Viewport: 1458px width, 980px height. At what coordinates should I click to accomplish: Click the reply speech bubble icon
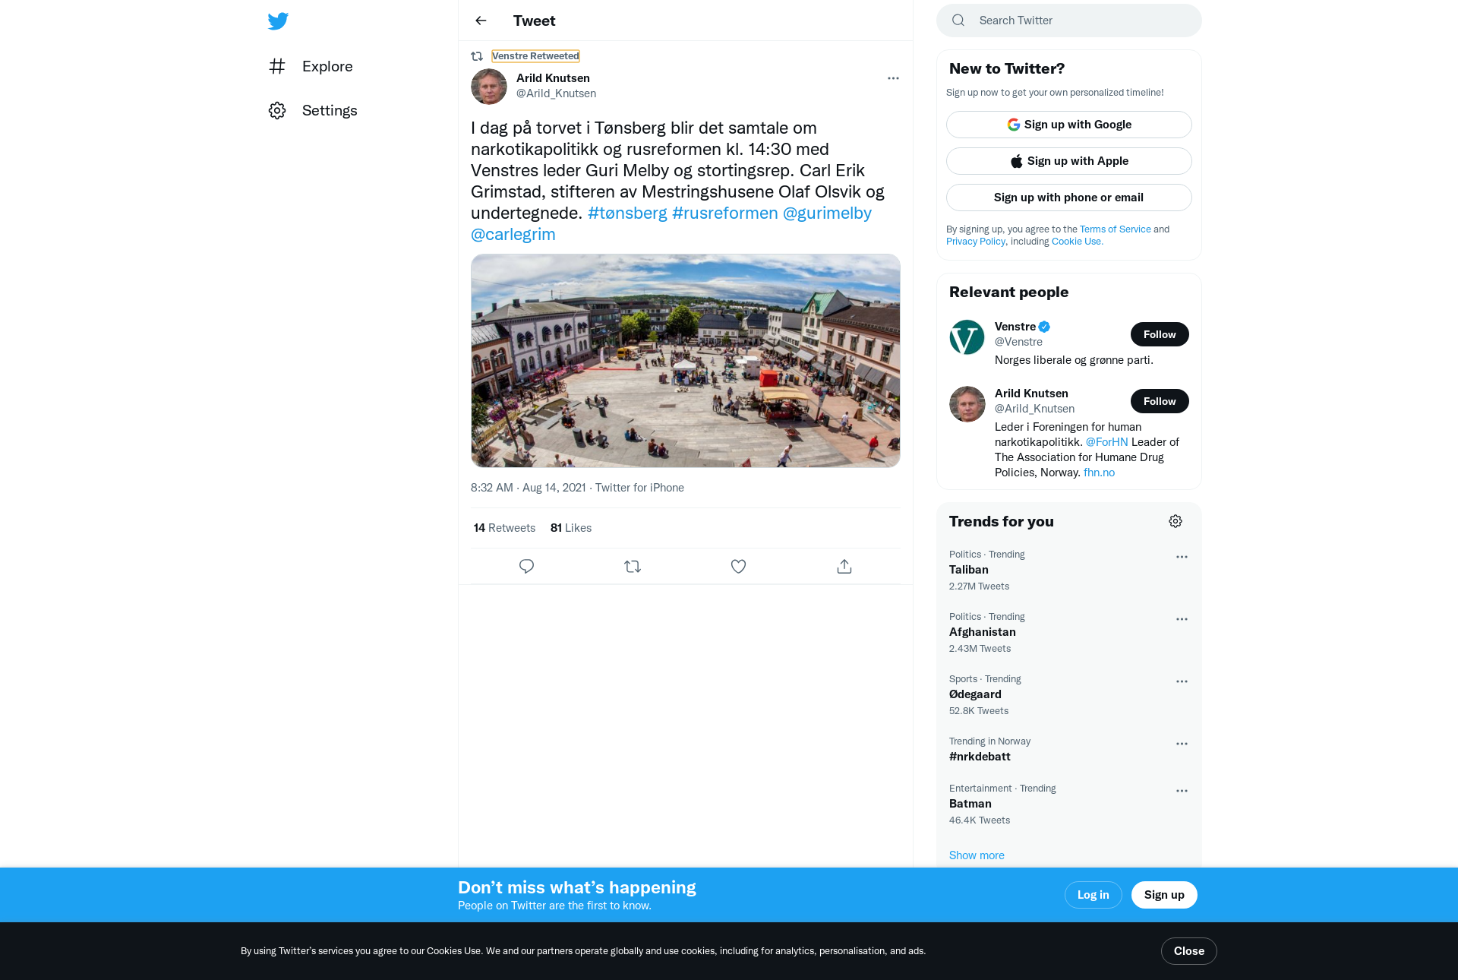(526, 567)
